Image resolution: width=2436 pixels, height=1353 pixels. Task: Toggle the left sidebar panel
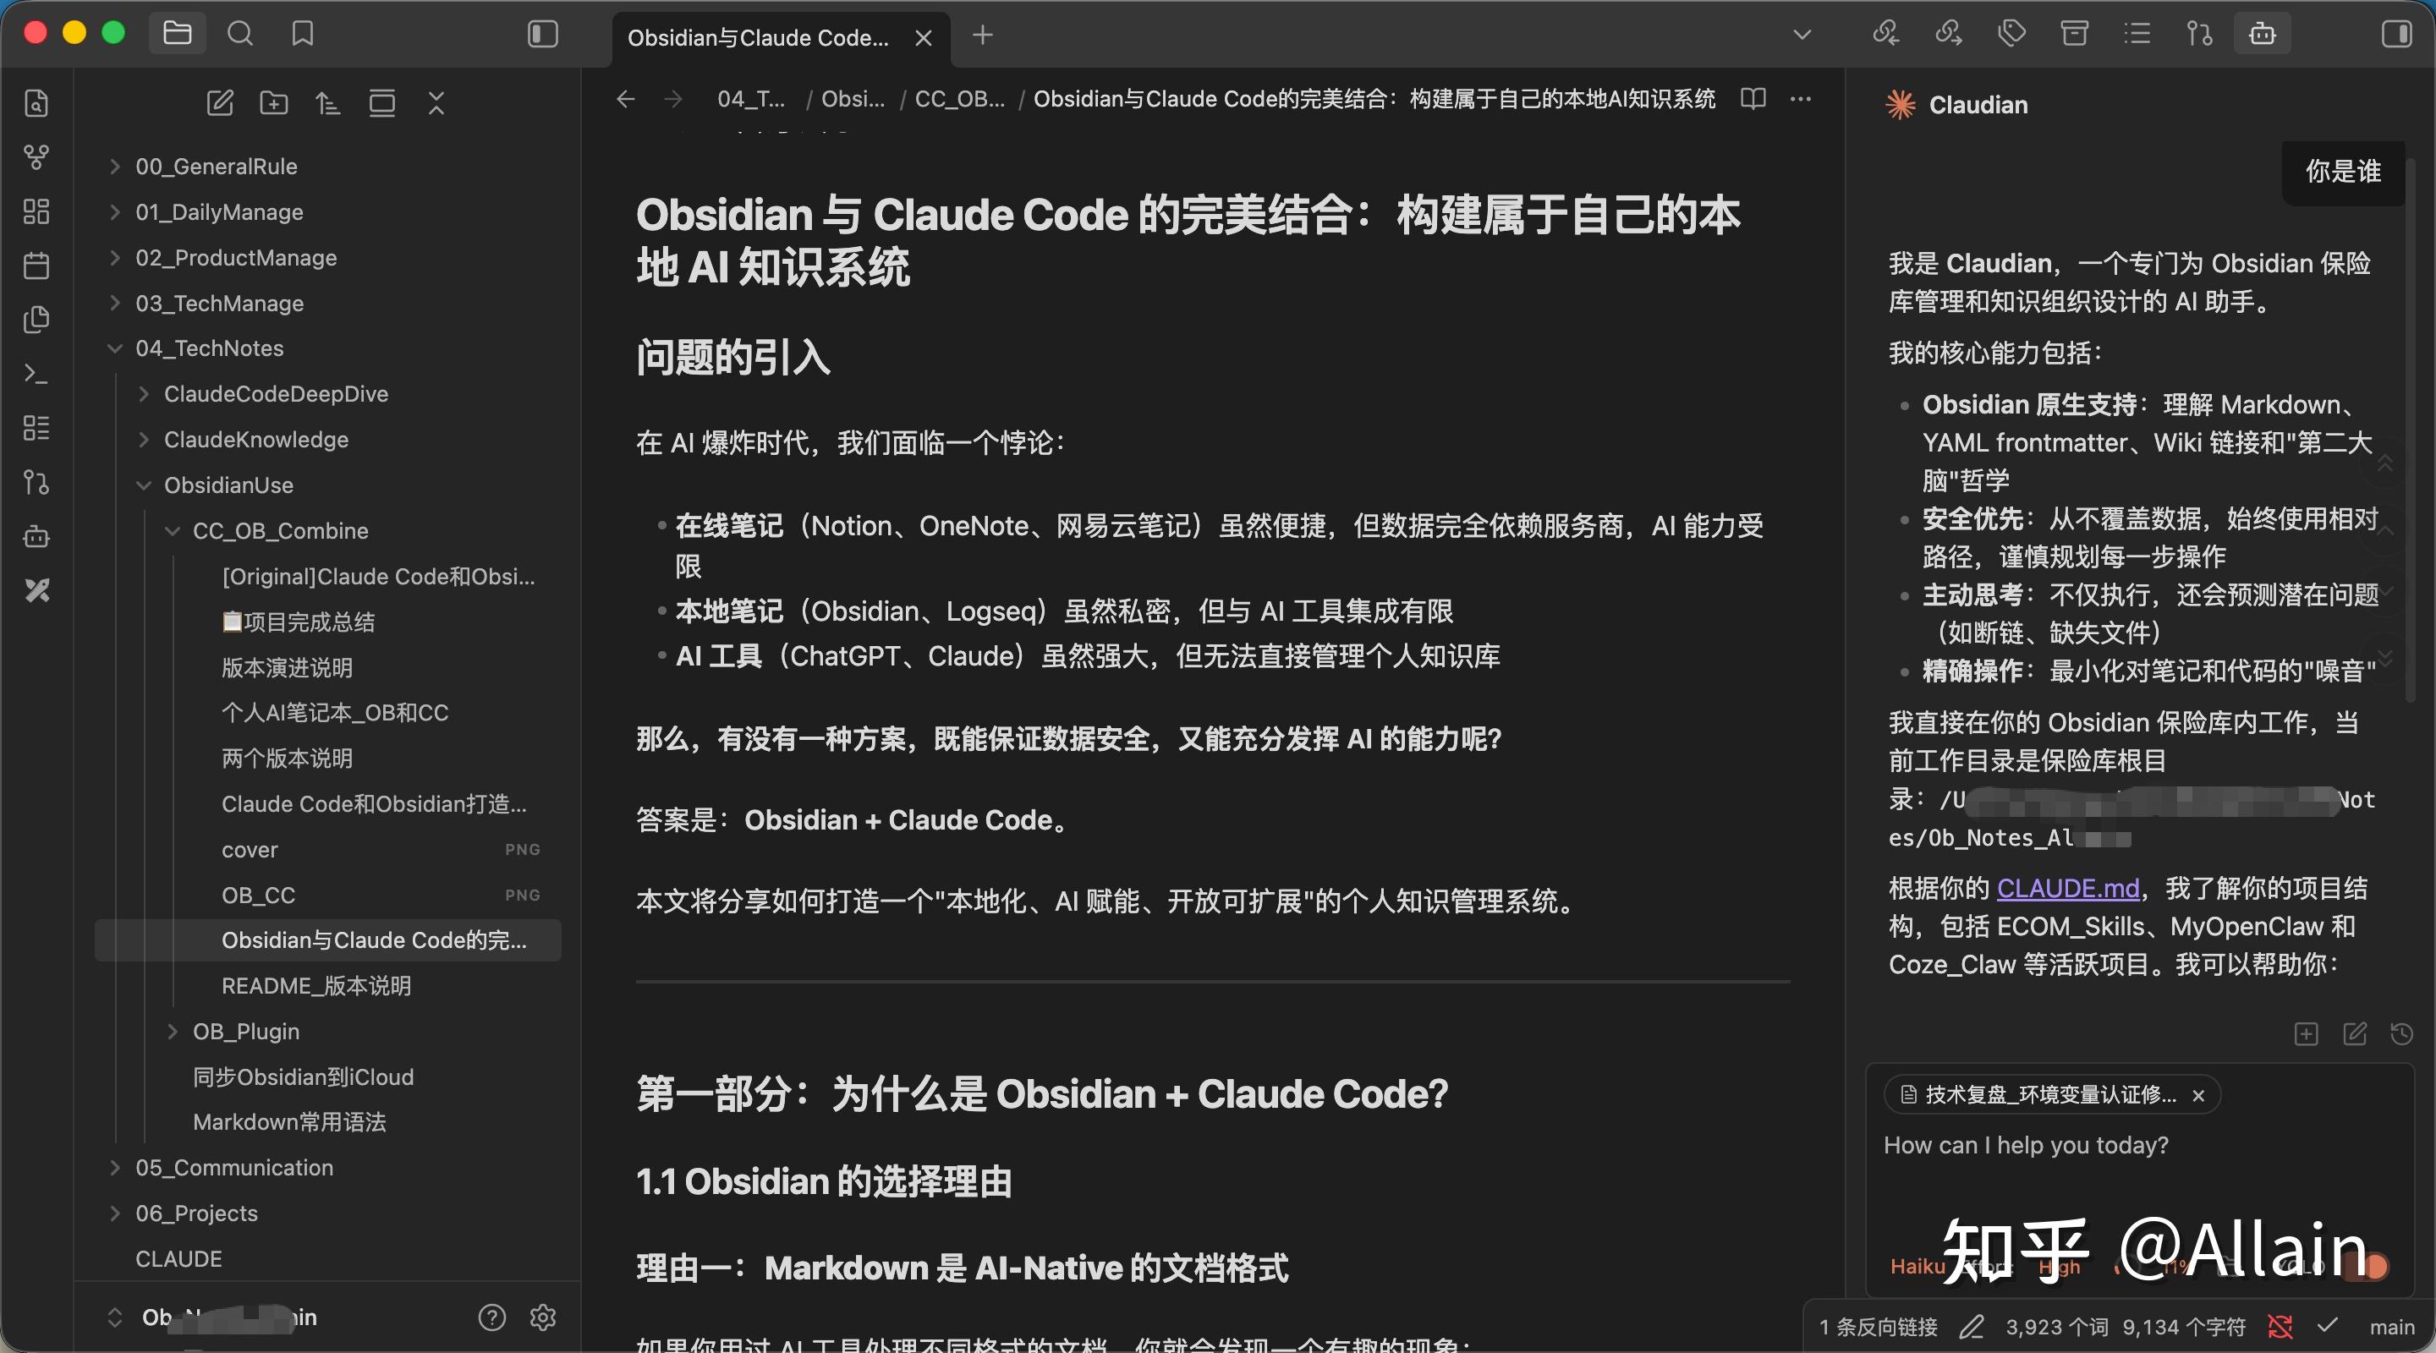tap(543, 34)
